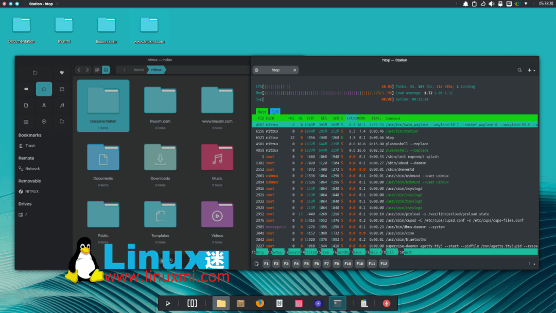This screenshot has width=556, height=313.
Task: Select the /usr/bin/station process row
Action: tap(395, 131)
